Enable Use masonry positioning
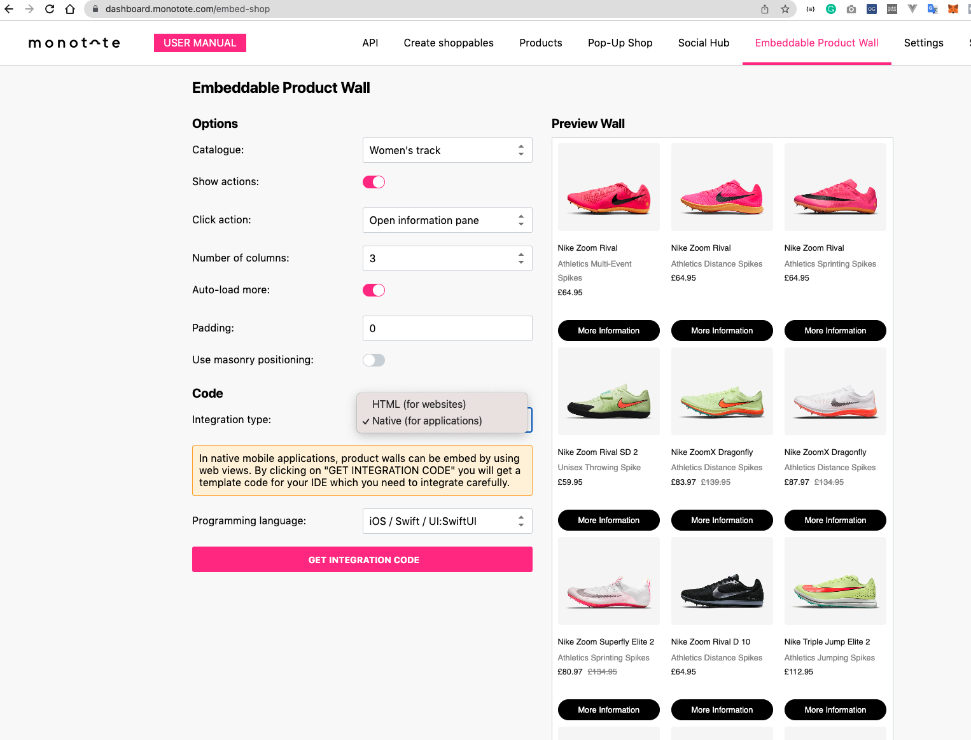The width and height of the screenshot is (971, 740). (374, 360)
